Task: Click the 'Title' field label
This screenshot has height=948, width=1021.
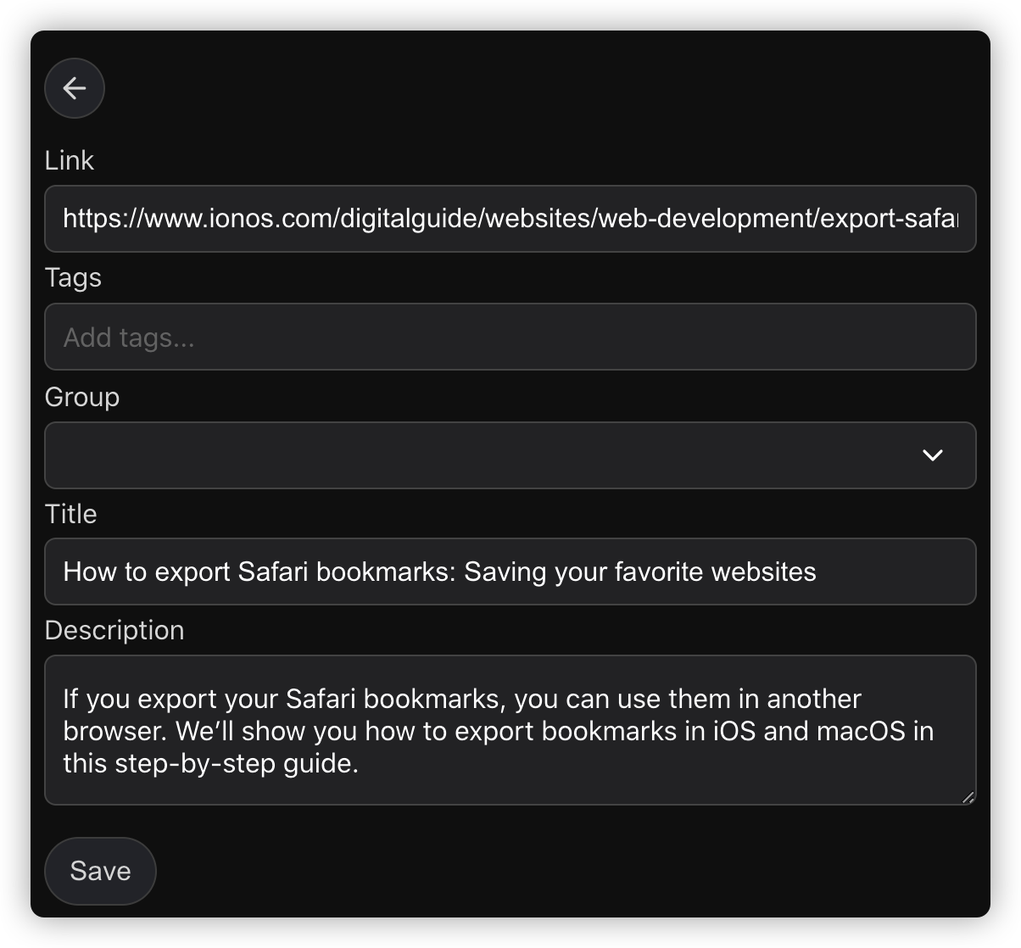Action: pyautogui.click(x=70, y=514)
